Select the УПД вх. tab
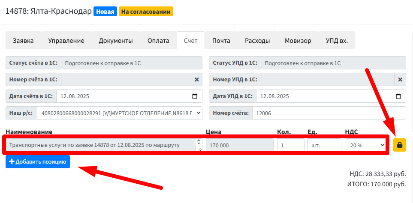This screenshot has height=203, width=413. [337, 41]
